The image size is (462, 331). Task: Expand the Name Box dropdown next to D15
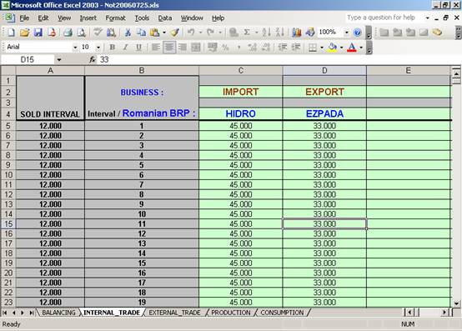pyautogui.click(x=59, y=60)
